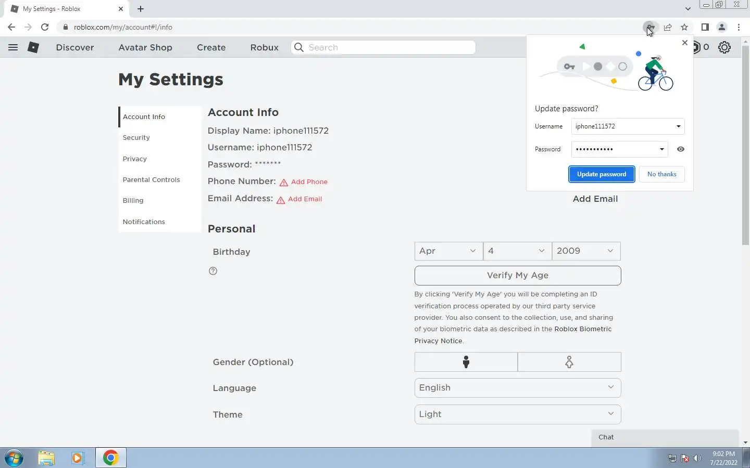Bookmark this page with the star icon

coord(684,27)
